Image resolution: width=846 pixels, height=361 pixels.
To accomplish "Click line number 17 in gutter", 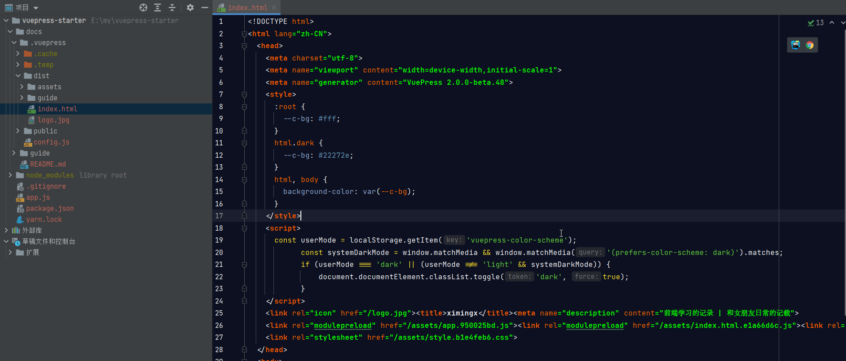I will point(219,216).
